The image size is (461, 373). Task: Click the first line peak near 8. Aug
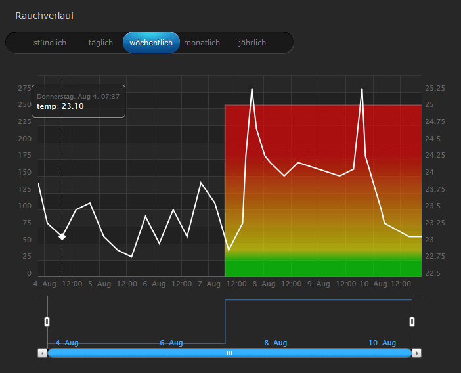point(252,89)
